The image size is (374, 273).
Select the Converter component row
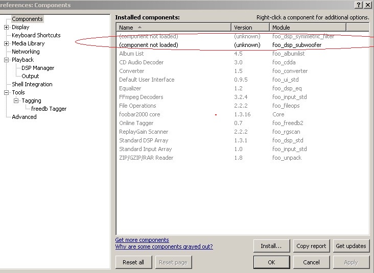click(x=243, y=71)
